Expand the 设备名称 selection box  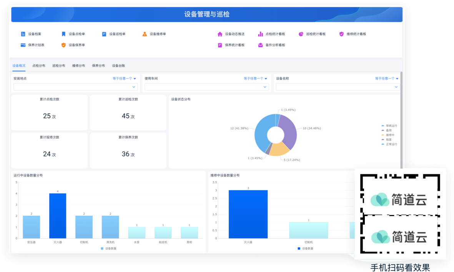[338, 87]
